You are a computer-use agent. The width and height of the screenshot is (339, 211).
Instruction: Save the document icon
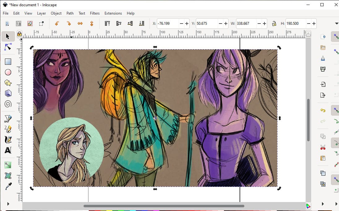click(323, 58)
